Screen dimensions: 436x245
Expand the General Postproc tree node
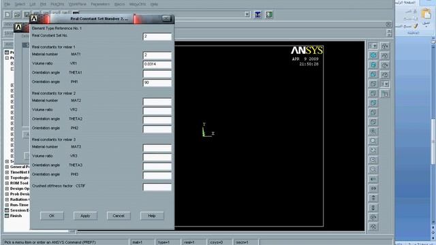7,167
